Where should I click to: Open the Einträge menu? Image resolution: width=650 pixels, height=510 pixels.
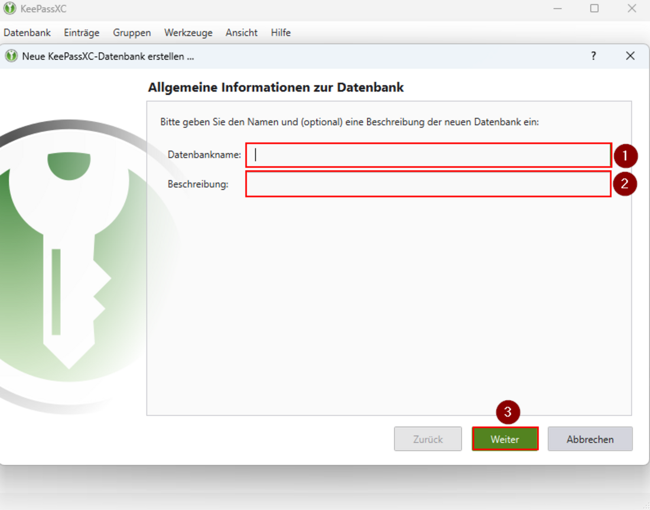pos(82,33)
